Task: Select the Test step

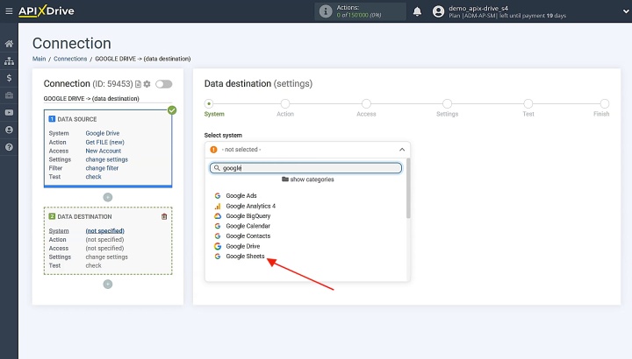Action: point(528,103)
